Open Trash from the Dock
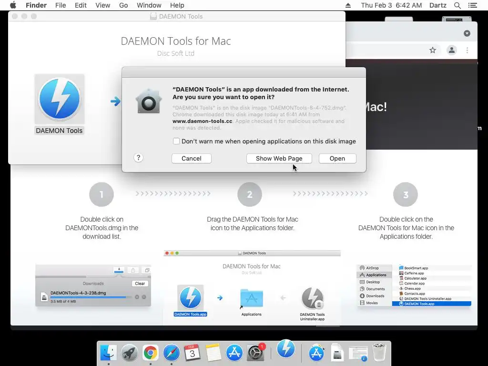The height and width of the screenshot is (366, 488). (x=379, y=352)
